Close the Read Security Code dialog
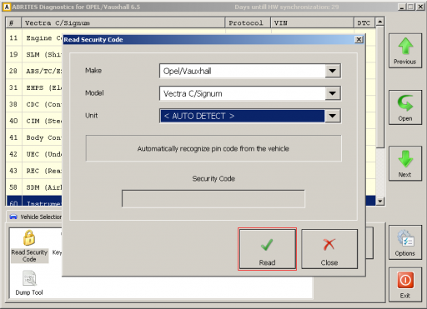The width and height of the screenshot is (427, 309). 359,40
